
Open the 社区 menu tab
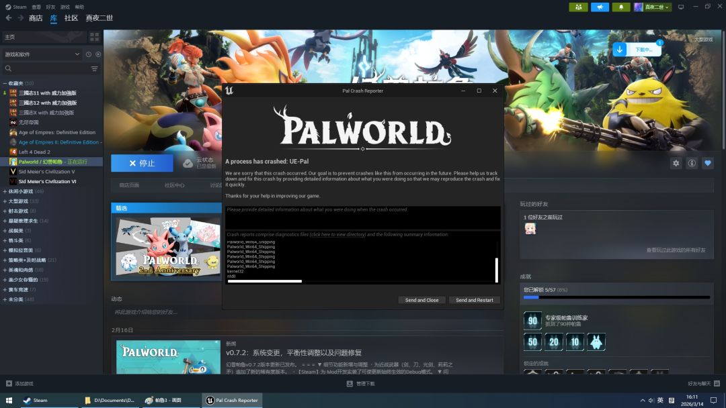pyautogui.click(x=71, y=18)
